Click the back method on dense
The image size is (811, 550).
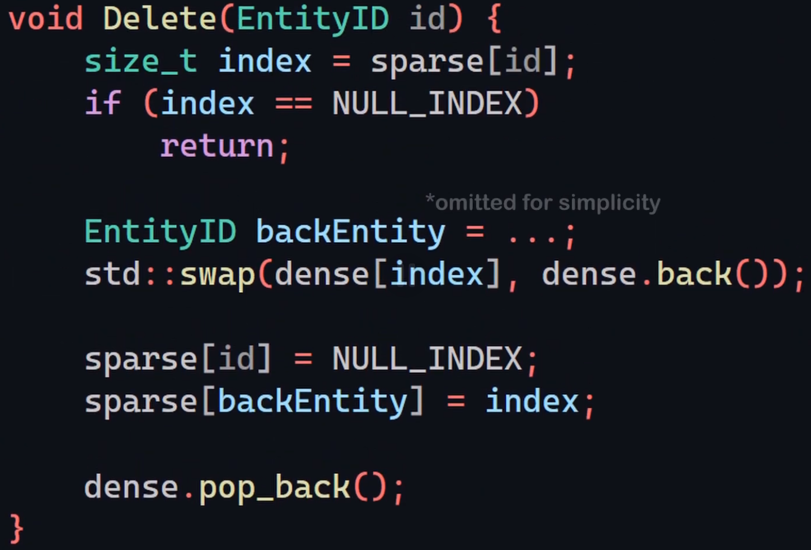click(x=694, y=275)
